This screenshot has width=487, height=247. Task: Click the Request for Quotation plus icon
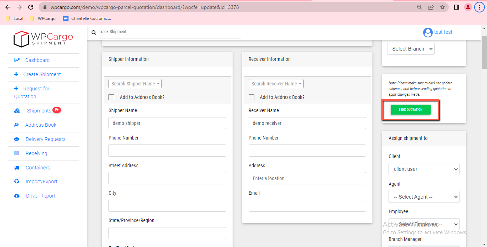16,89
